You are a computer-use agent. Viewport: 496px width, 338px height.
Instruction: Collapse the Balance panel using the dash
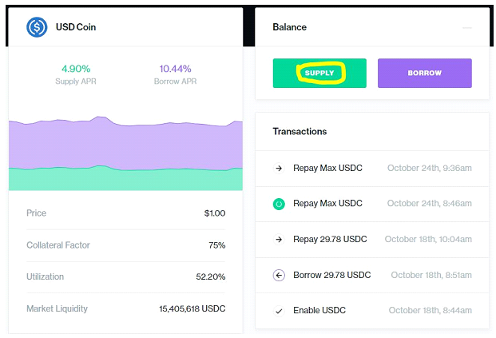coord(466,28)
